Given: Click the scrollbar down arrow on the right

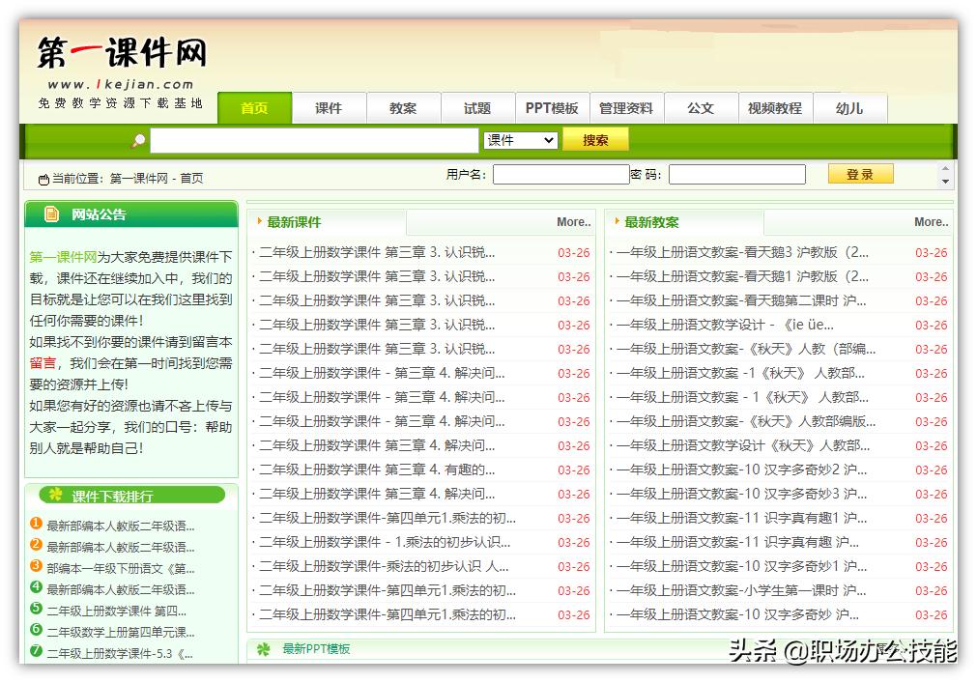Looking at the screenshot, I should 943,184.
